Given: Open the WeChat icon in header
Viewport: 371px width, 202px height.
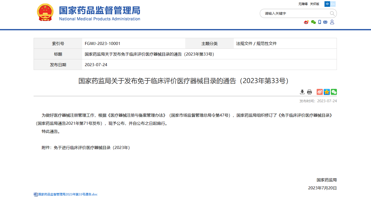Looking at the screenshot, I should click(x=313, y=22).
